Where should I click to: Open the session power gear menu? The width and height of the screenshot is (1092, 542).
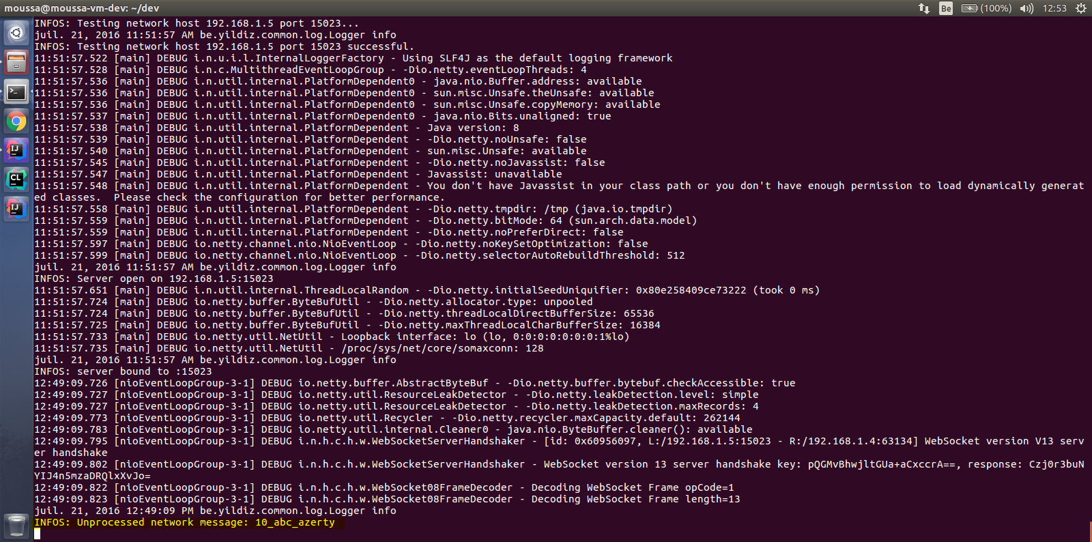click(1080, 8)
